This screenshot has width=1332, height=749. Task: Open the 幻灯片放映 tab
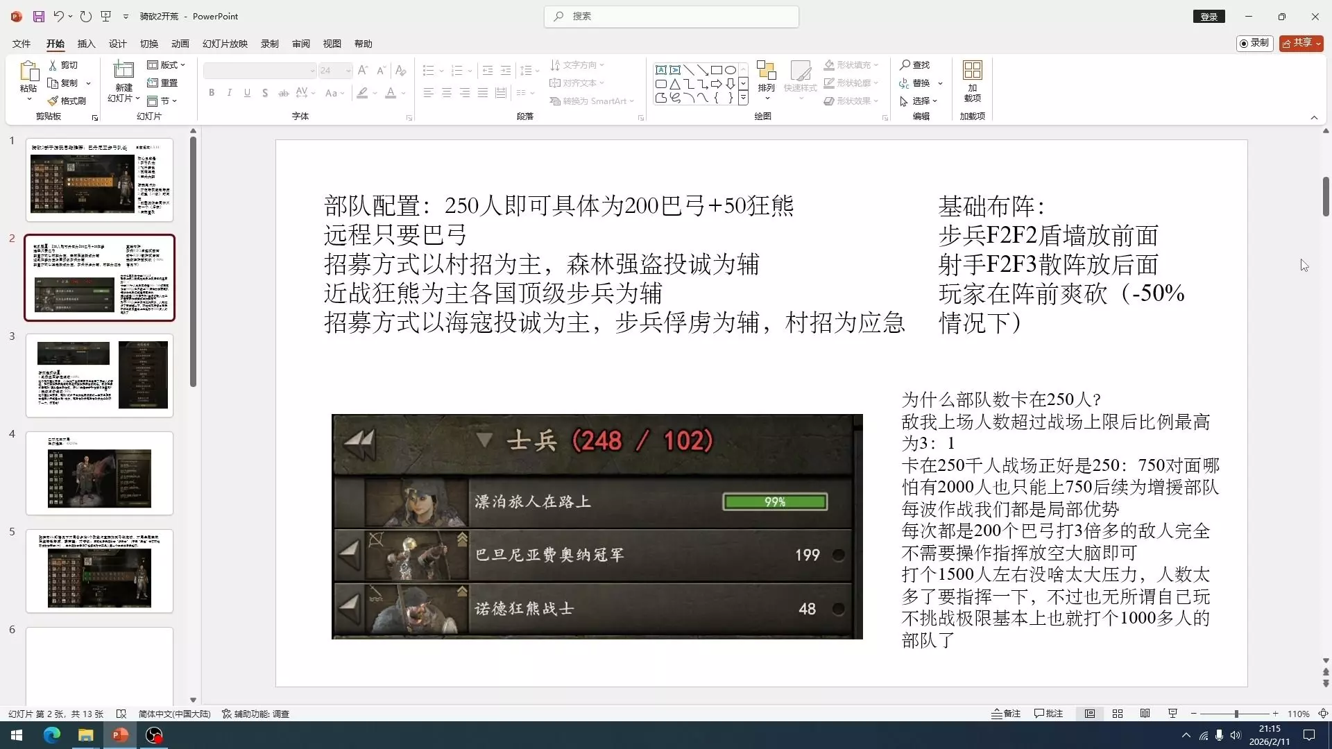click(x=225, y=44)
